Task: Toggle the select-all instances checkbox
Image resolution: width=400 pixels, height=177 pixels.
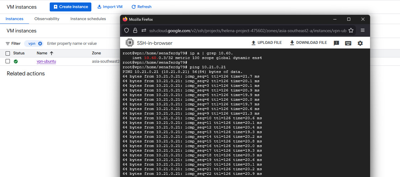Action: tap(8, 53)
